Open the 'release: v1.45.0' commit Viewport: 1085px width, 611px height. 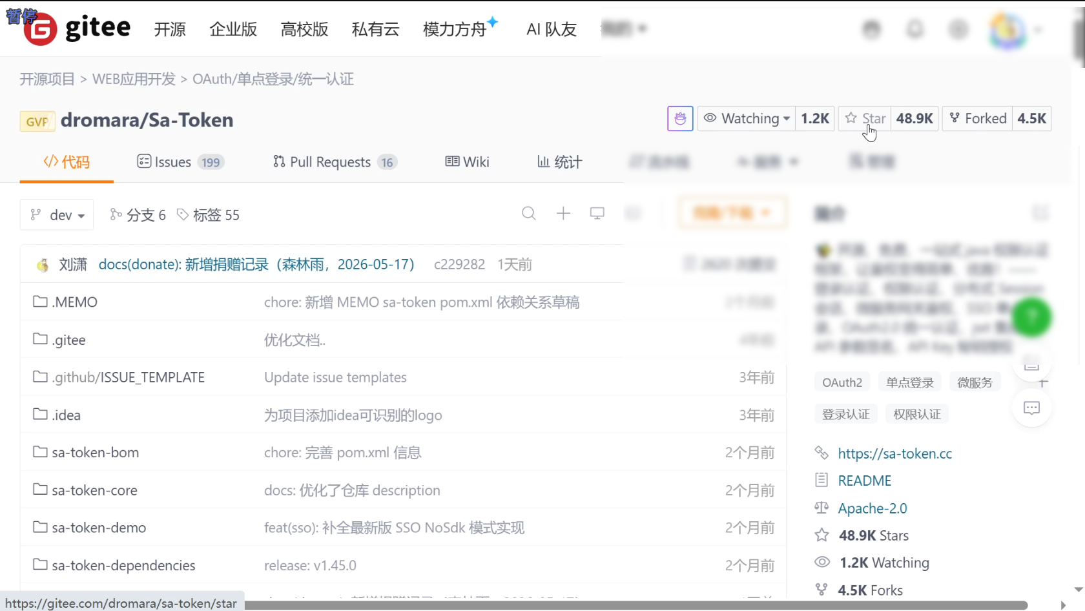click(310, 565)
